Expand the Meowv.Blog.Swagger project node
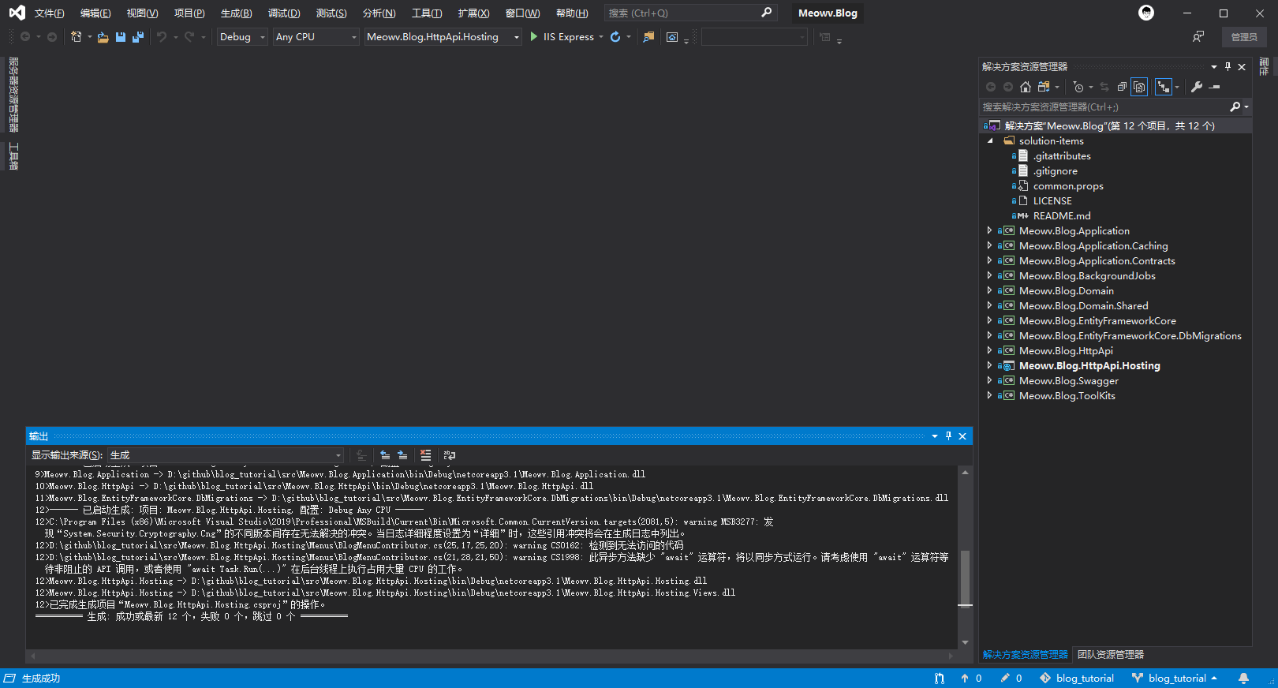Image resolution: width=1278 pixels, height=688 pixels. (x=989, y=380)
